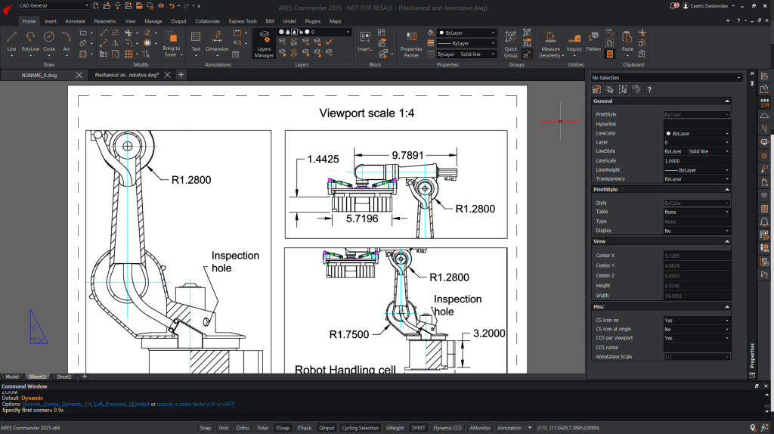This screenshot has width=774, height=434.
Task: Click the Cut scissors icon in Clipboard
Action: coord(642,33)
